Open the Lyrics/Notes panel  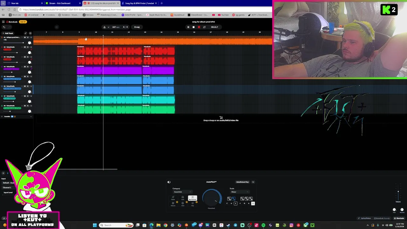(364, 218)
